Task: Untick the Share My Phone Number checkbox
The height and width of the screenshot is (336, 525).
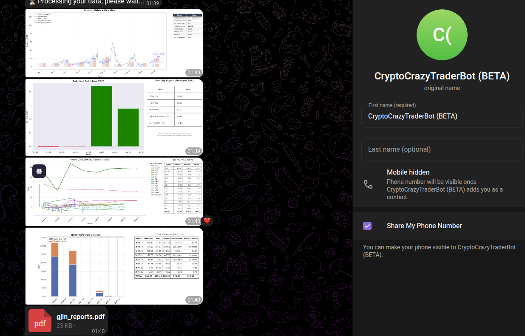Action: (367, 226)
